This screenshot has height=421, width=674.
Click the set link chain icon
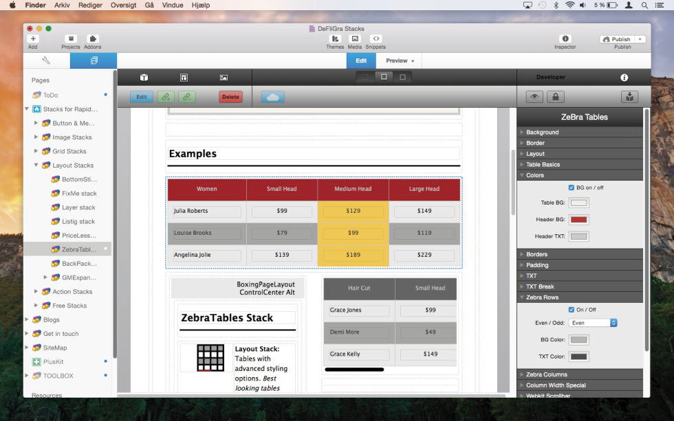[166, 97]
